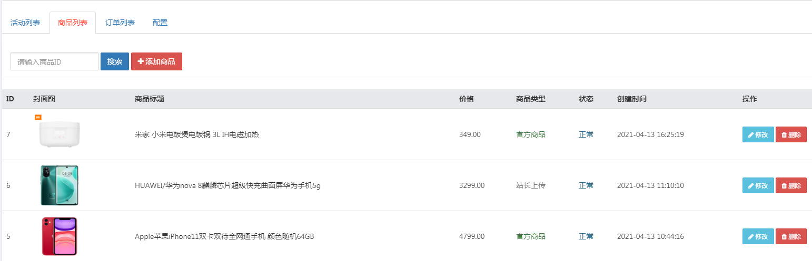Click the 官方商品 type label for iPhone11
Image resolution: width=812 pixels, height=261 pixels.
pos(531,236)
